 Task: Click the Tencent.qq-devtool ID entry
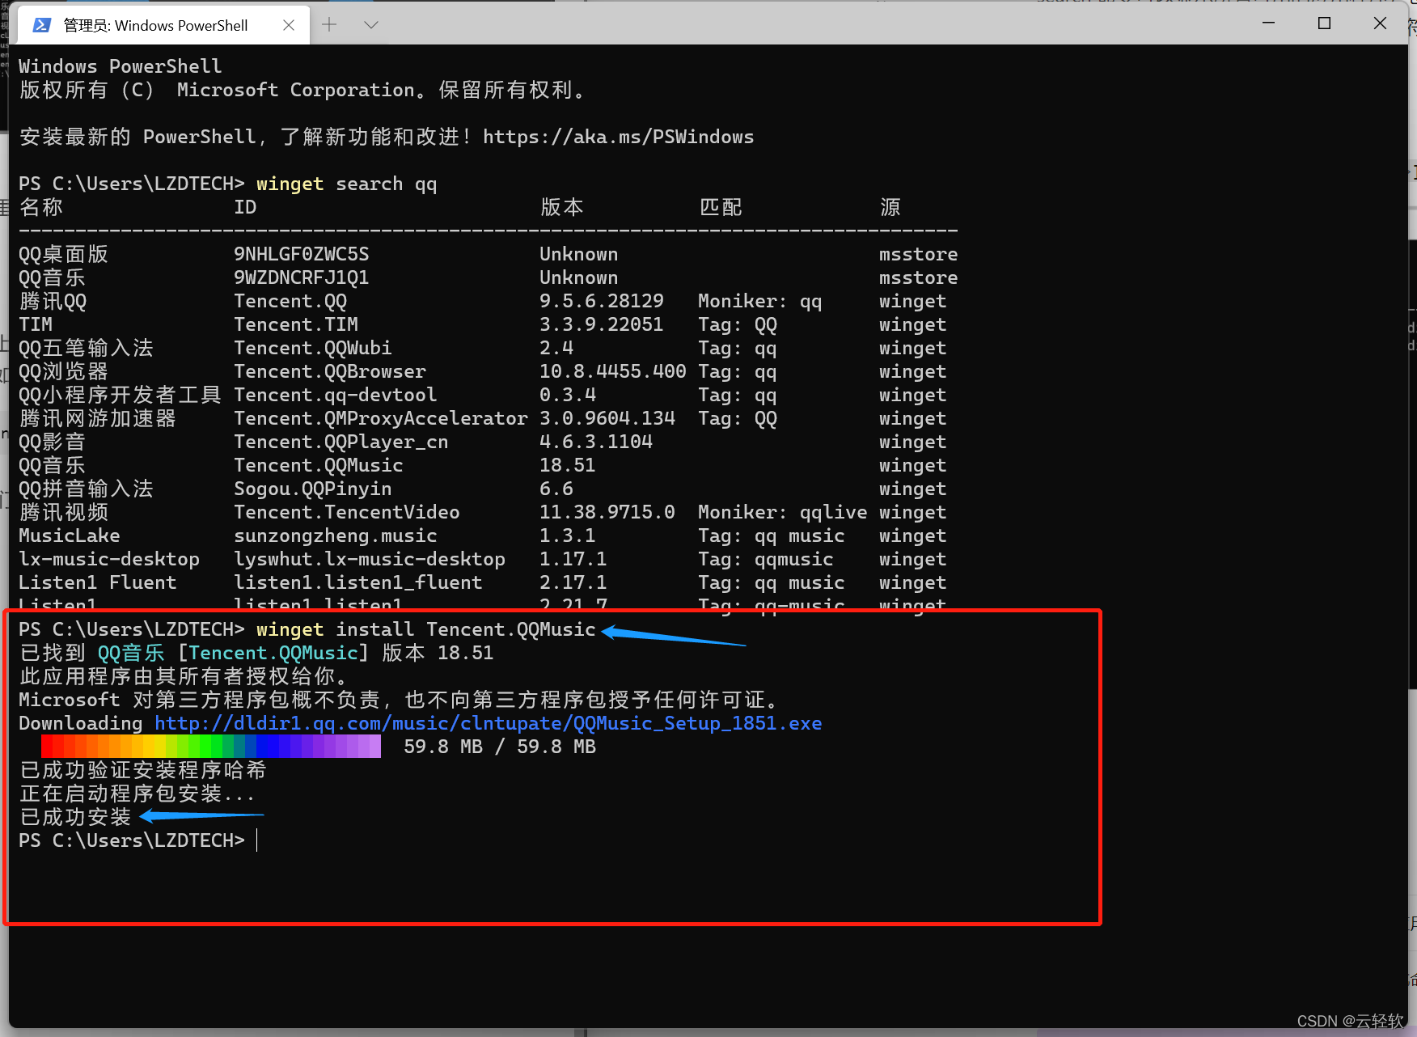point(336,396)
